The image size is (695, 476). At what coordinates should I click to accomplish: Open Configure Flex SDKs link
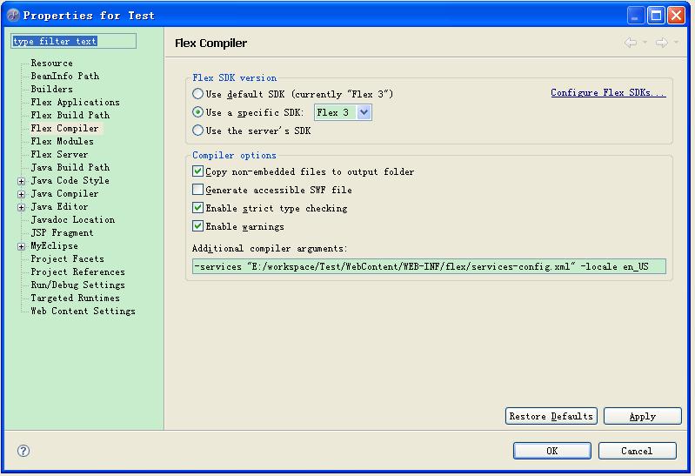(608, 92)
